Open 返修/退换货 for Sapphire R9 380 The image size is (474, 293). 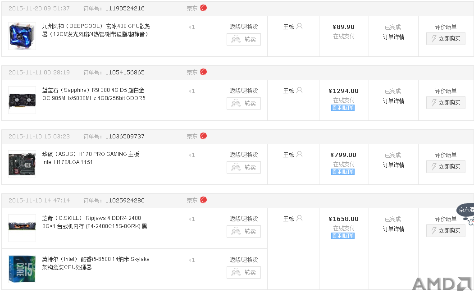[x=244, y=91]
